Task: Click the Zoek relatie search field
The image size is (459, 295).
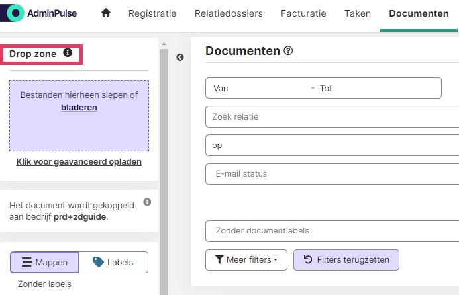Action: click(332, 116)
